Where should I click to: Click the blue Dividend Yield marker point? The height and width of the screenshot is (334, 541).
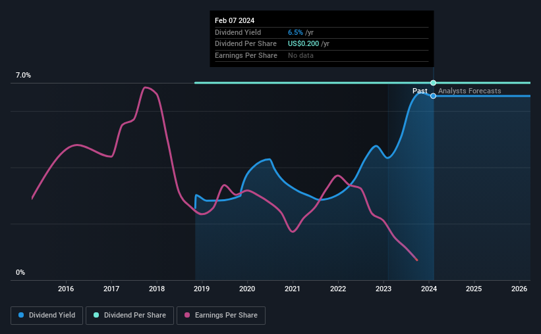434,96
